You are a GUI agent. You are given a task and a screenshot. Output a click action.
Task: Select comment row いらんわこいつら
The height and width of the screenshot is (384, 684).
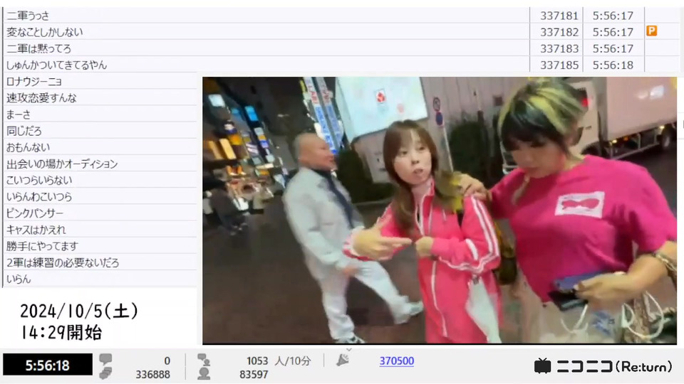100,197
